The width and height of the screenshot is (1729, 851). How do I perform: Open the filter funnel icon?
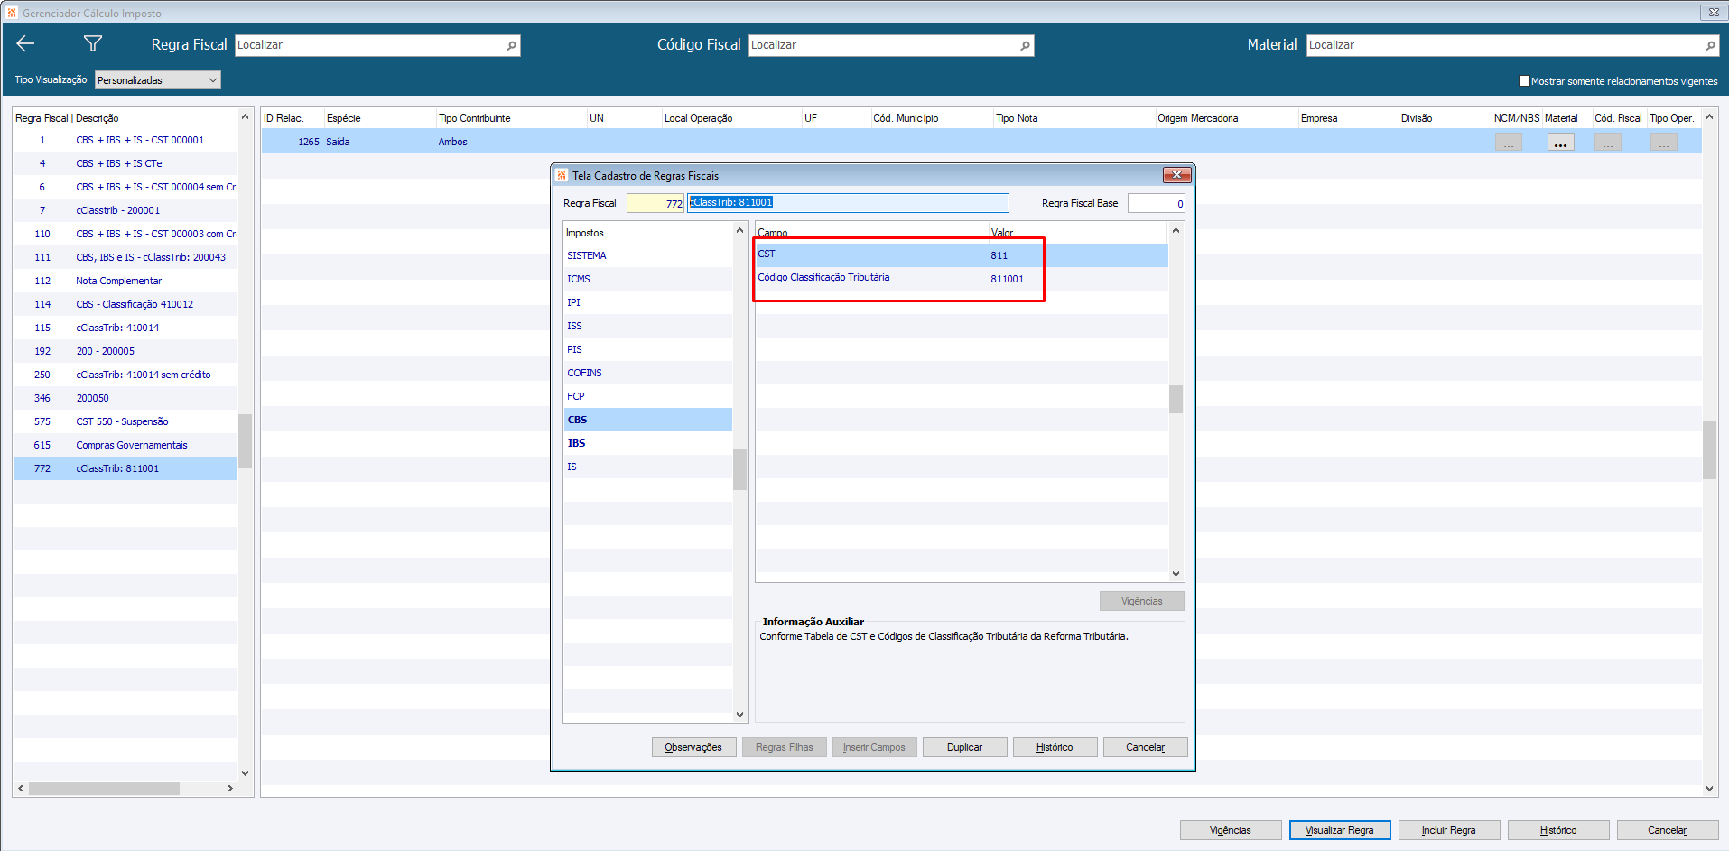tap(92, 43)
